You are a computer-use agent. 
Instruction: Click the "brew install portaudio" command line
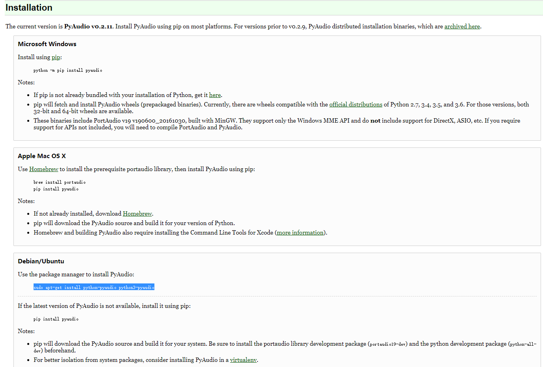coord(60,183)
